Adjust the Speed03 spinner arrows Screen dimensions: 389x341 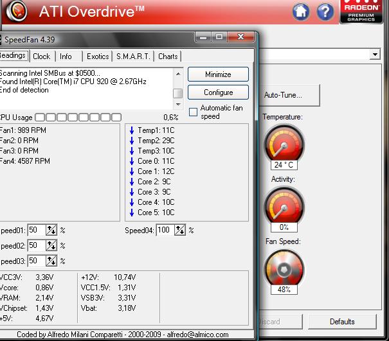coord(51,261)
